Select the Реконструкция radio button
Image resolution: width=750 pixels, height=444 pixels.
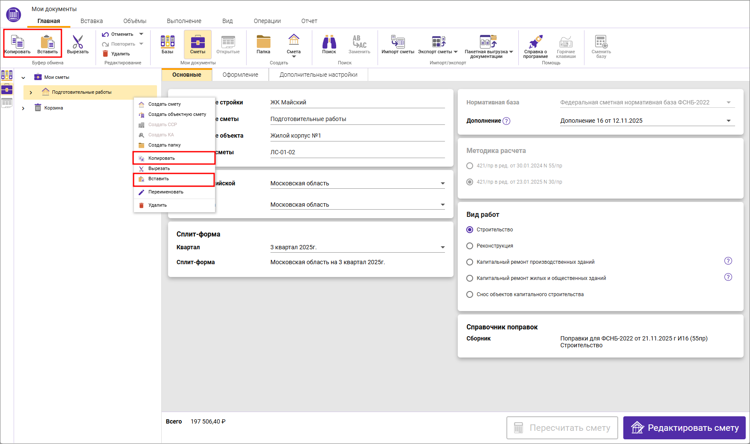pos(470,246)
